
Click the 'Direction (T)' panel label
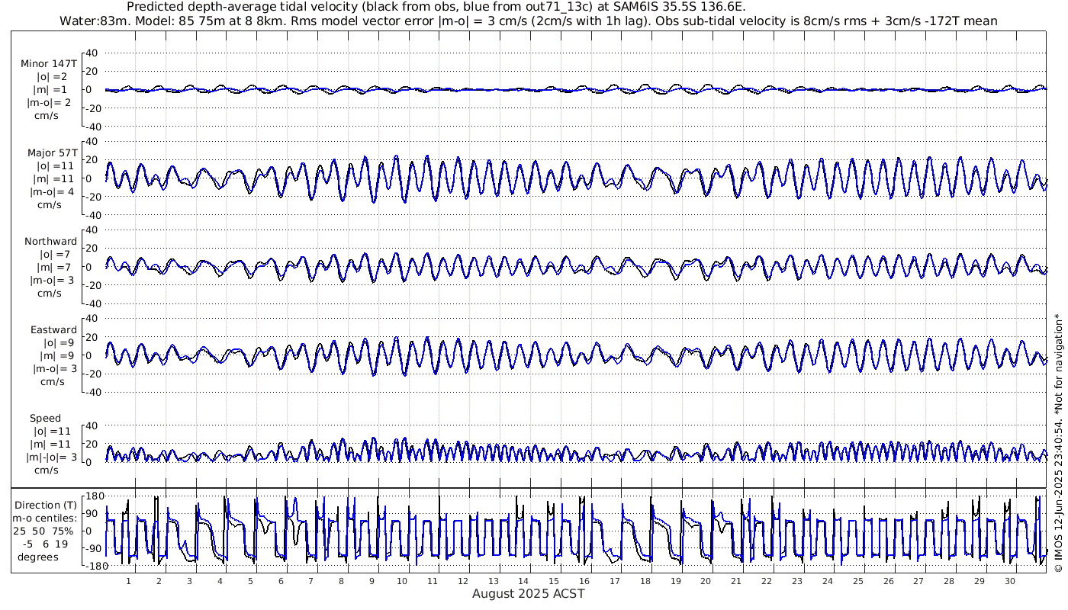tap(47, 505)
